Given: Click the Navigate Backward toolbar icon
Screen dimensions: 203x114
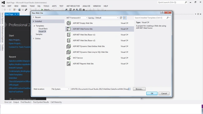Looking at the screenshot, I should click(x=5, y=10).
